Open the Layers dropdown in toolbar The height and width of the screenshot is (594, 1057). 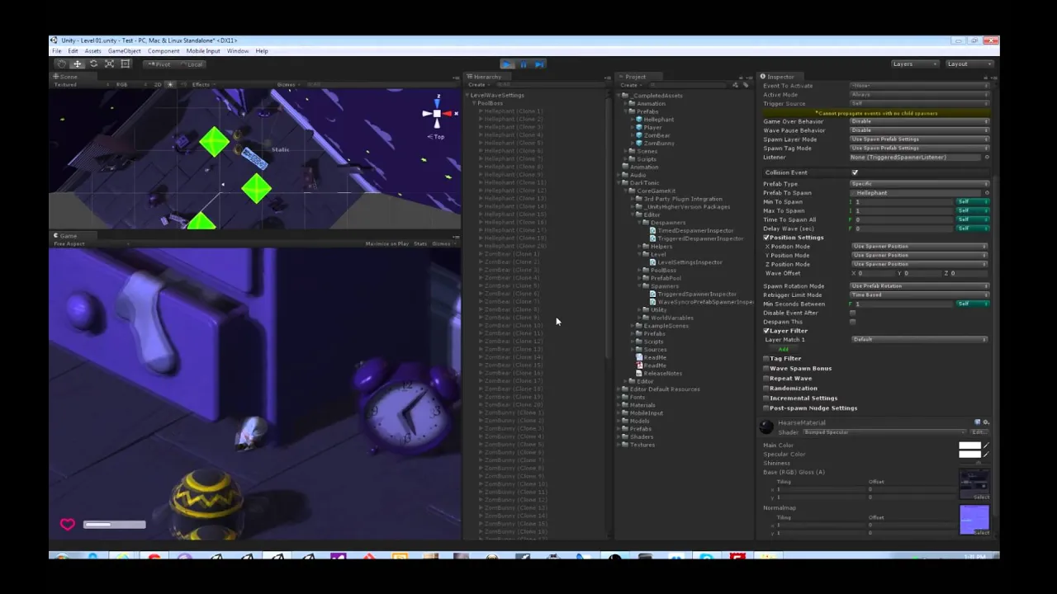(915, 64)
